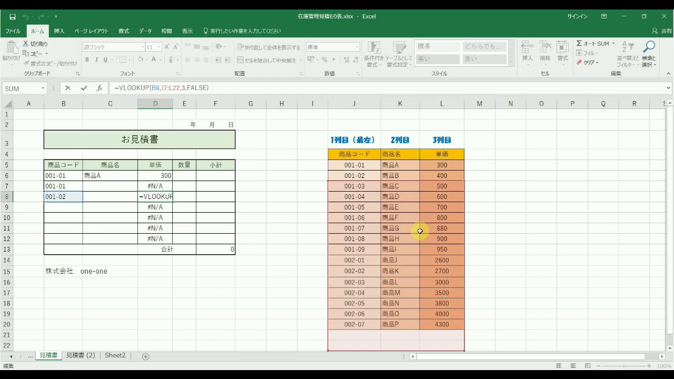Expand the Copy button dropdown arrow
This screenshot has height=379, width=674.
tap(46, 54)
